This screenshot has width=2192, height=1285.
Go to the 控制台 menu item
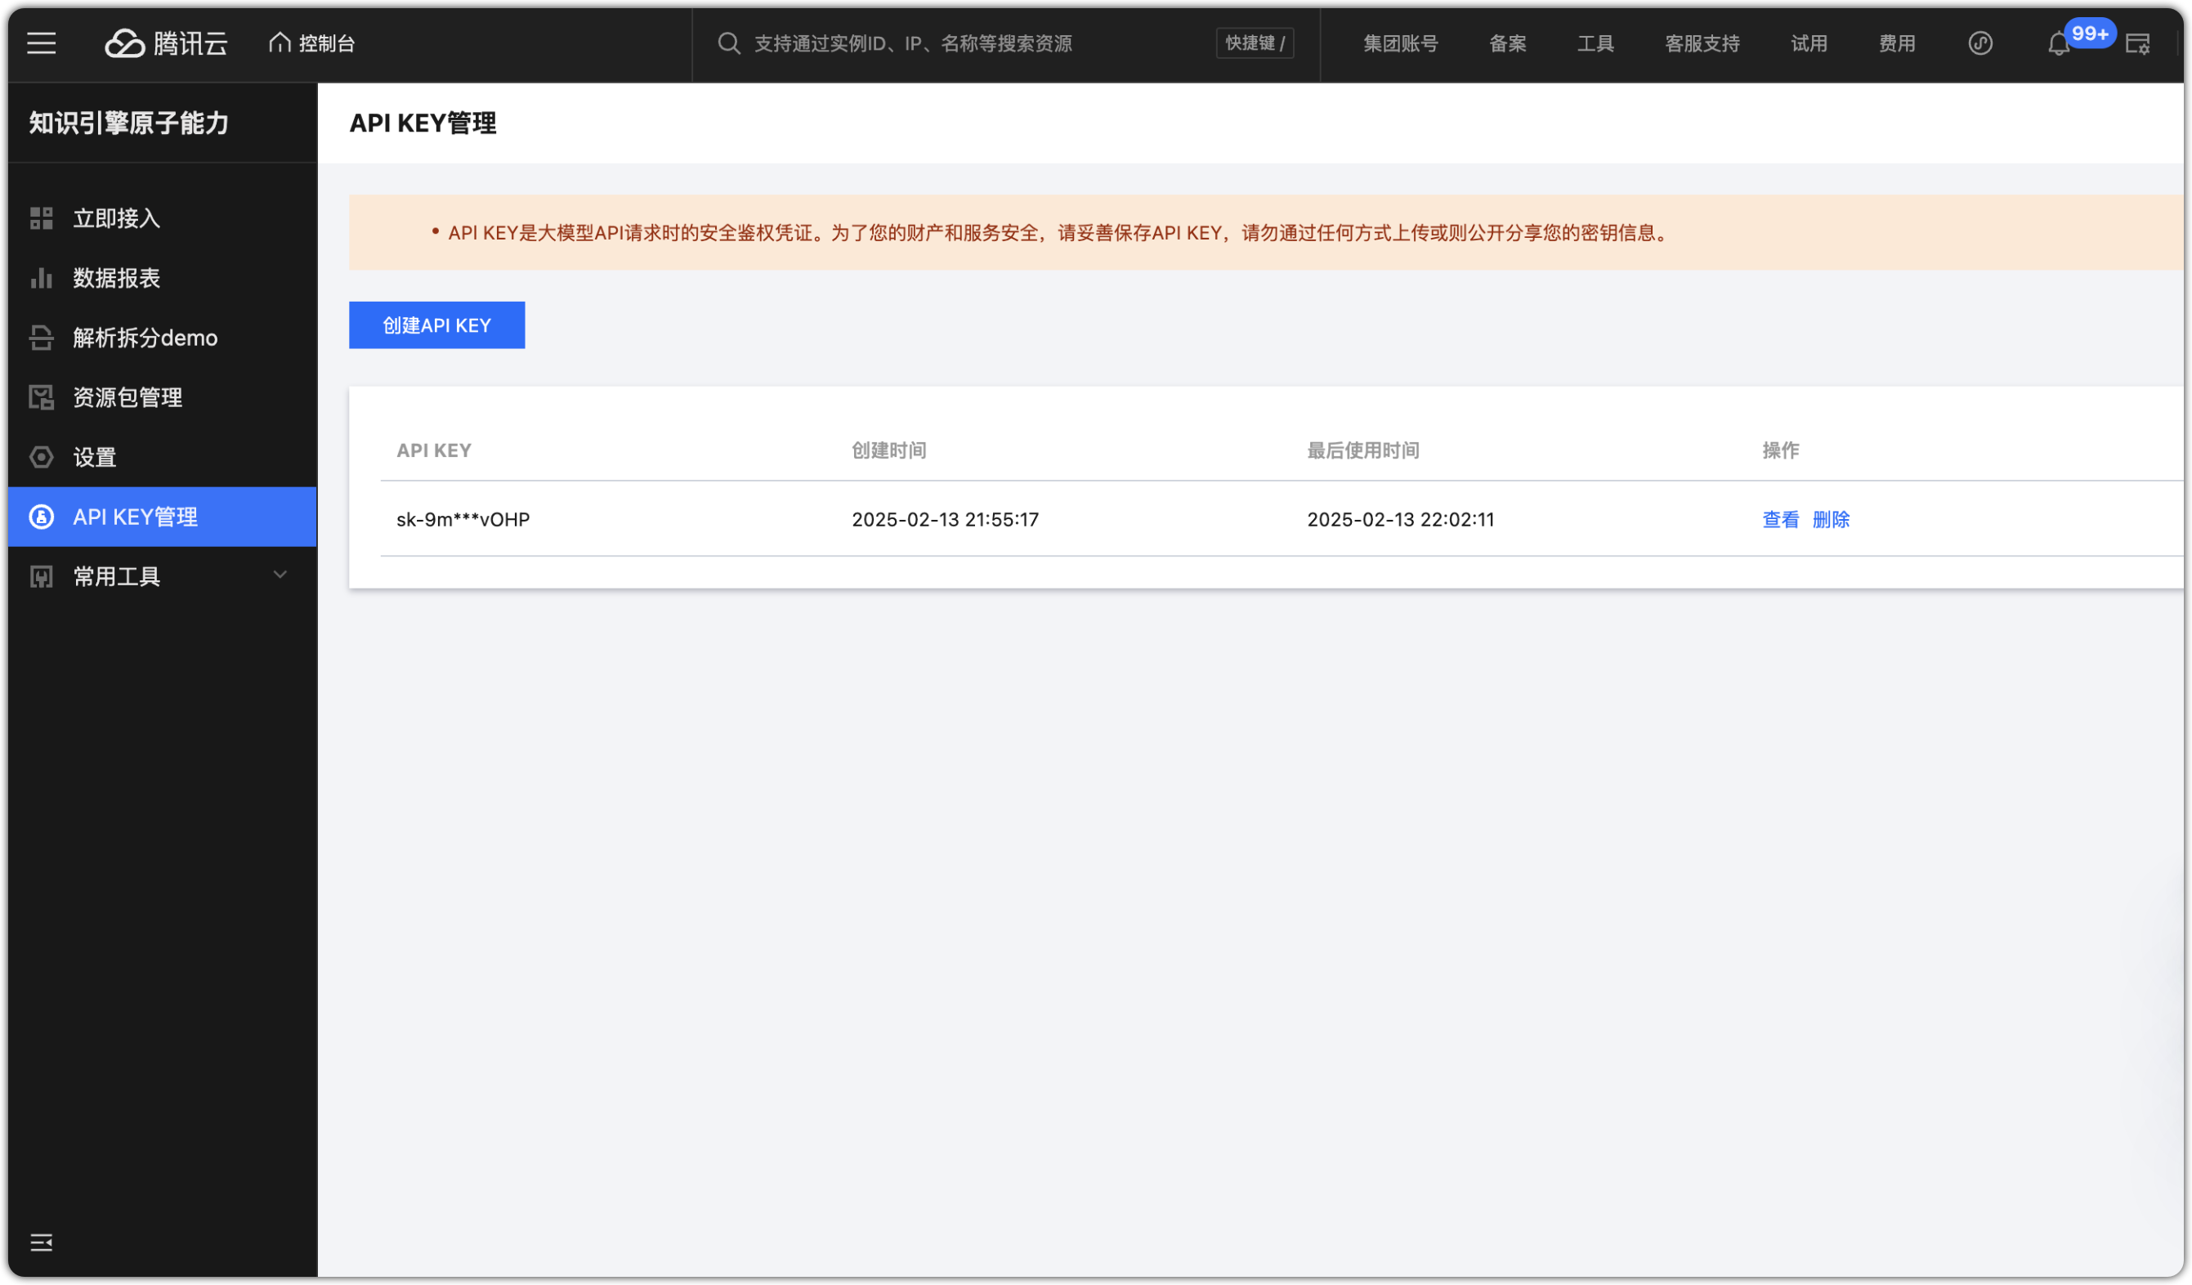point(311,43)
